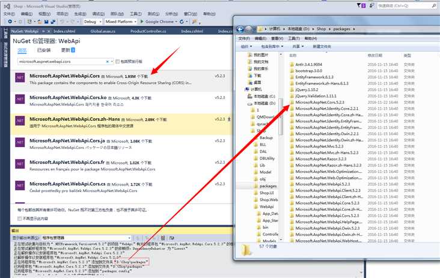Clear the NuGet search box with X
Image resolution: width=440 pixels, height=278 pixels.
click(107, 61)
